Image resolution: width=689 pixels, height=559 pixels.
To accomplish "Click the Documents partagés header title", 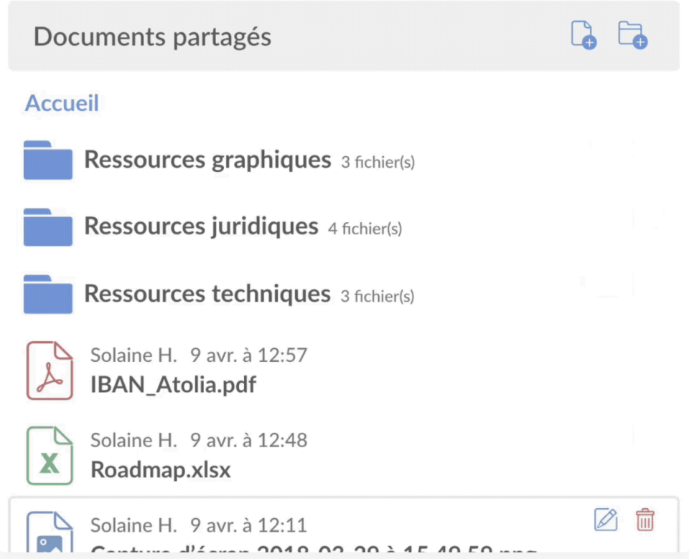I will tap(152, 37).
